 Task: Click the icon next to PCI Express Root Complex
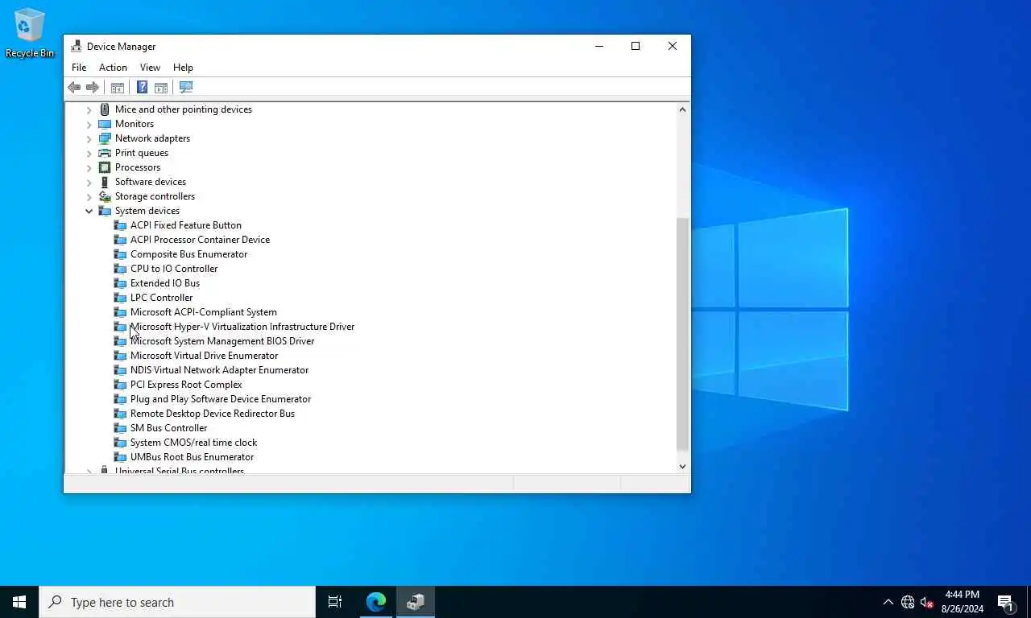point(120,385)
